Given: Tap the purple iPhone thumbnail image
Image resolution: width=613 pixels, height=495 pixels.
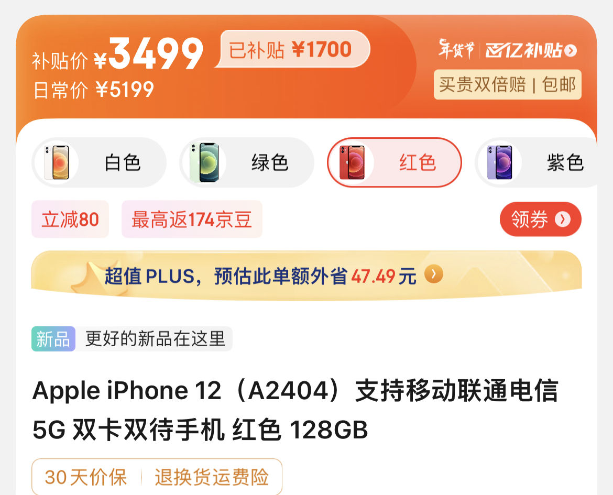Looking at the screenshot, I should tap(500, 162).
